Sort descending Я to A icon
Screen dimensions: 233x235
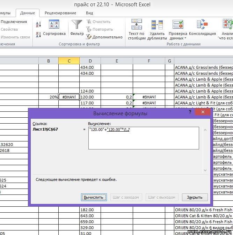(x=38, y=35)
